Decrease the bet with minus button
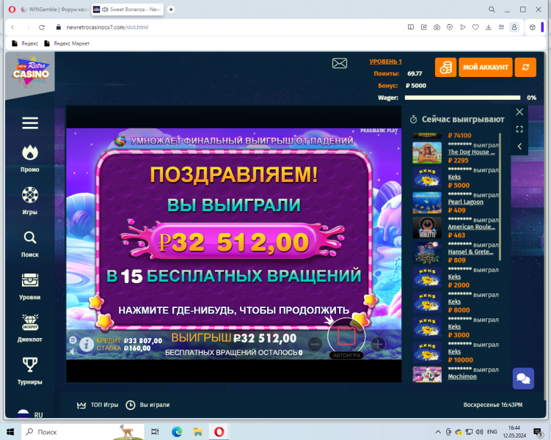The image size is (551, 440). pos(315,344)
